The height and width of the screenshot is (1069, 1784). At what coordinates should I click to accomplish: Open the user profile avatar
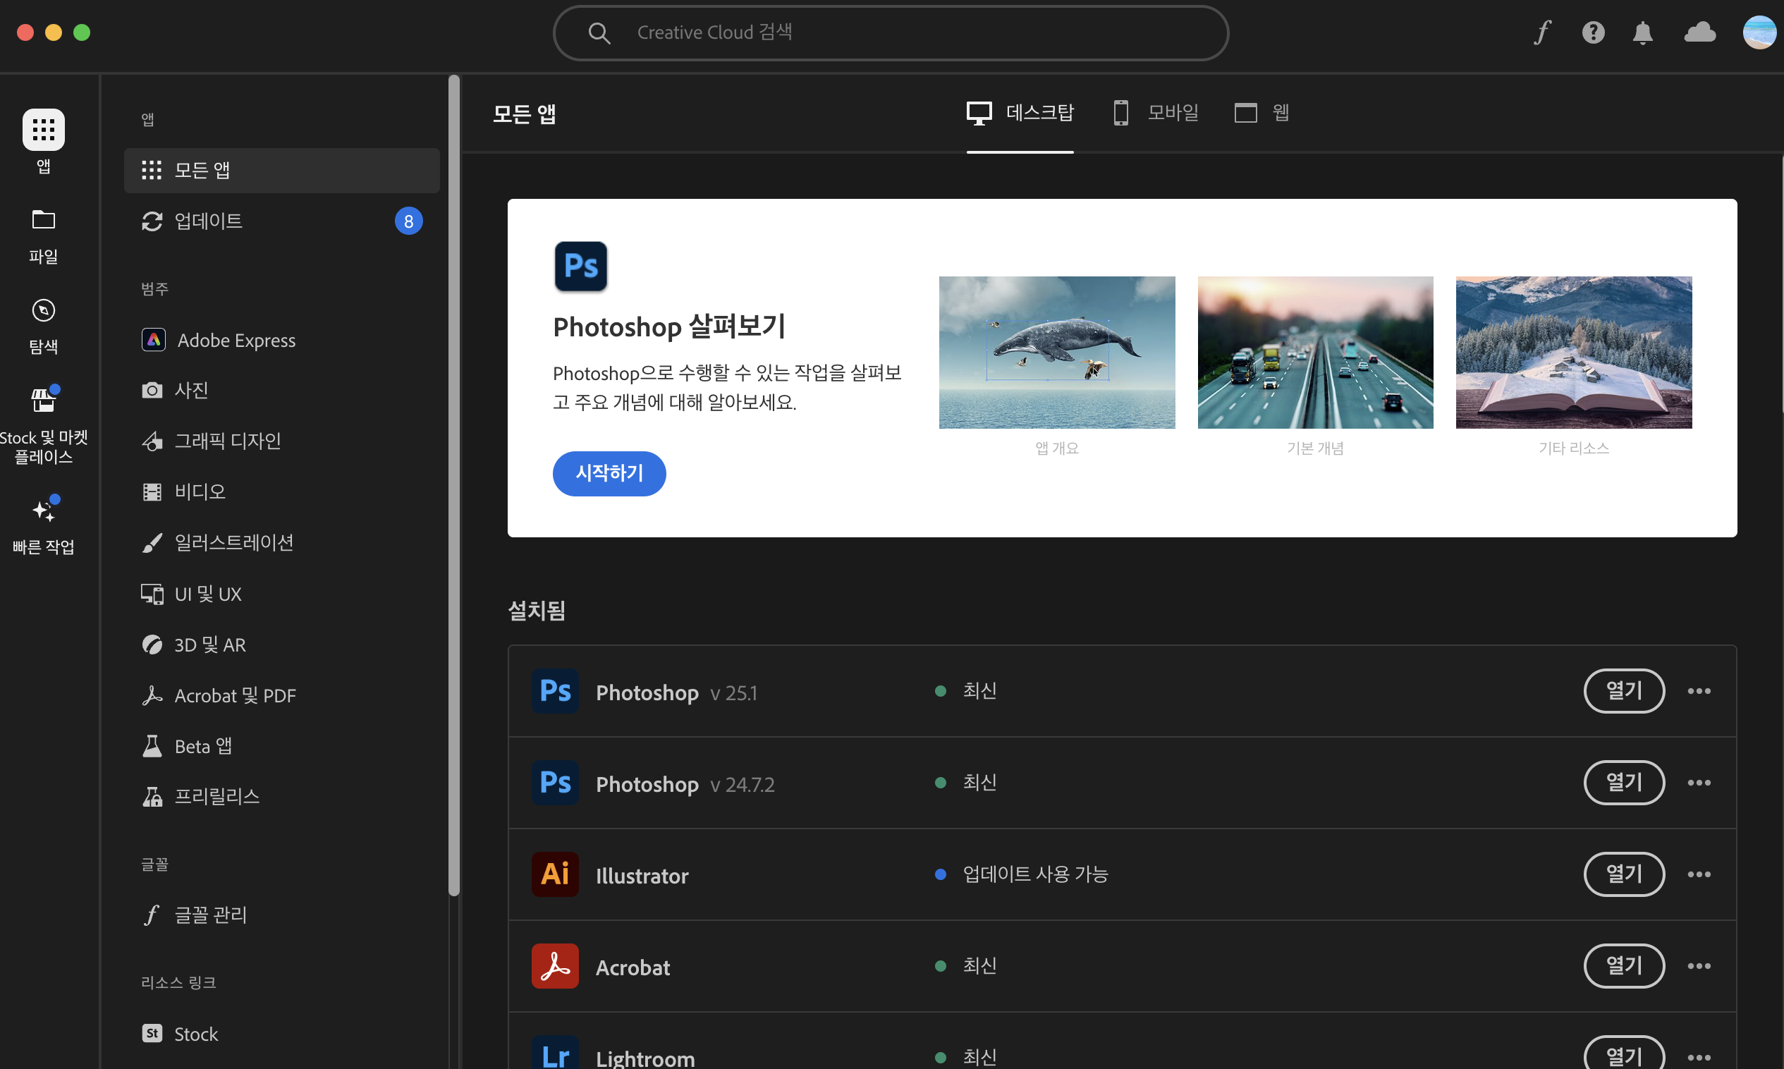coord(1759,32)
